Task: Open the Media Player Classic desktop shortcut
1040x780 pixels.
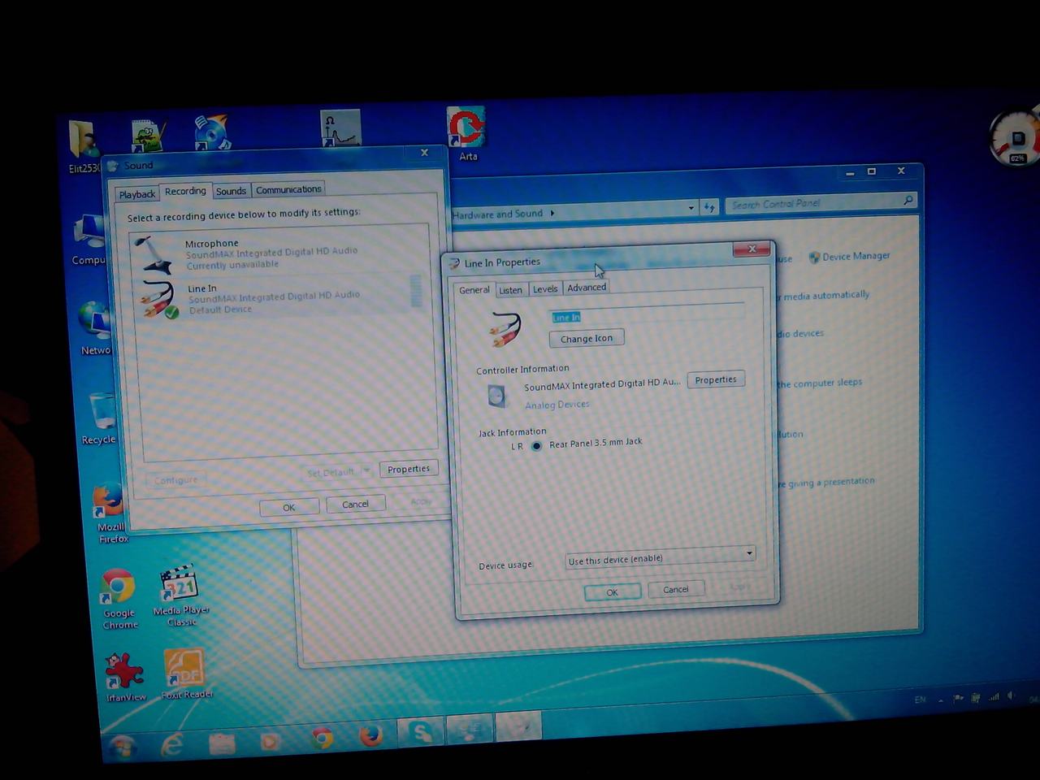Action: [180, 596]
